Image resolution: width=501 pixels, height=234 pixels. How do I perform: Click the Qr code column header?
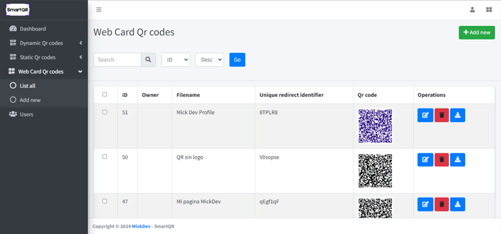[x=367, y=95]
